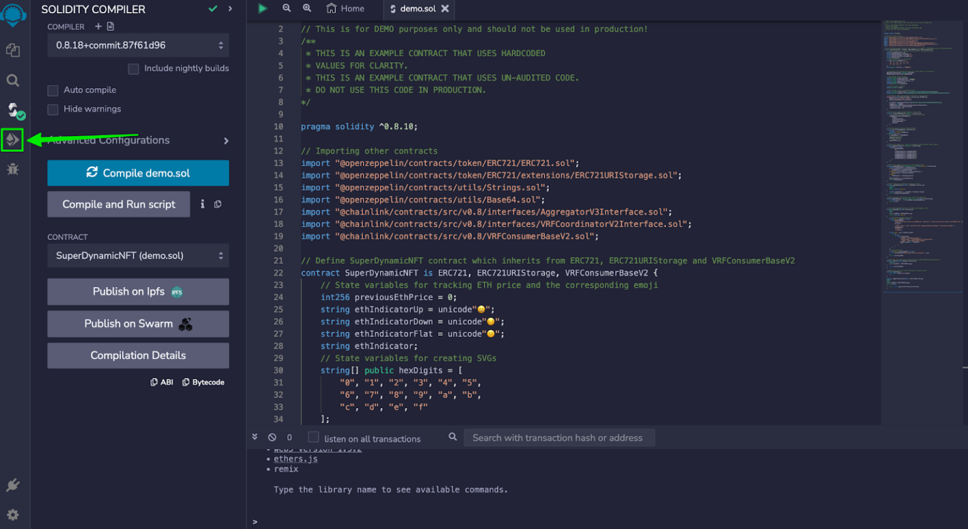
Task: Open the Deploy and Run Transactions panel
Action: (12, 140)
